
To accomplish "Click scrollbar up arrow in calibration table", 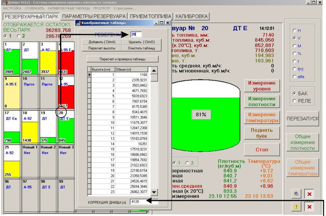I will tap(154, 71).
